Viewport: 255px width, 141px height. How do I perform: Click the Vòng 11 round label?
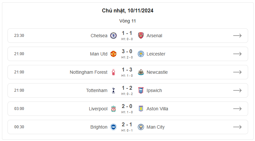pyautogui.click(x=127, y=21)
